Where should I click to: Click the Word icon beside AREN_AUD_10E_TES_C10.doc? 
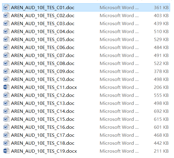coord(6,79)
